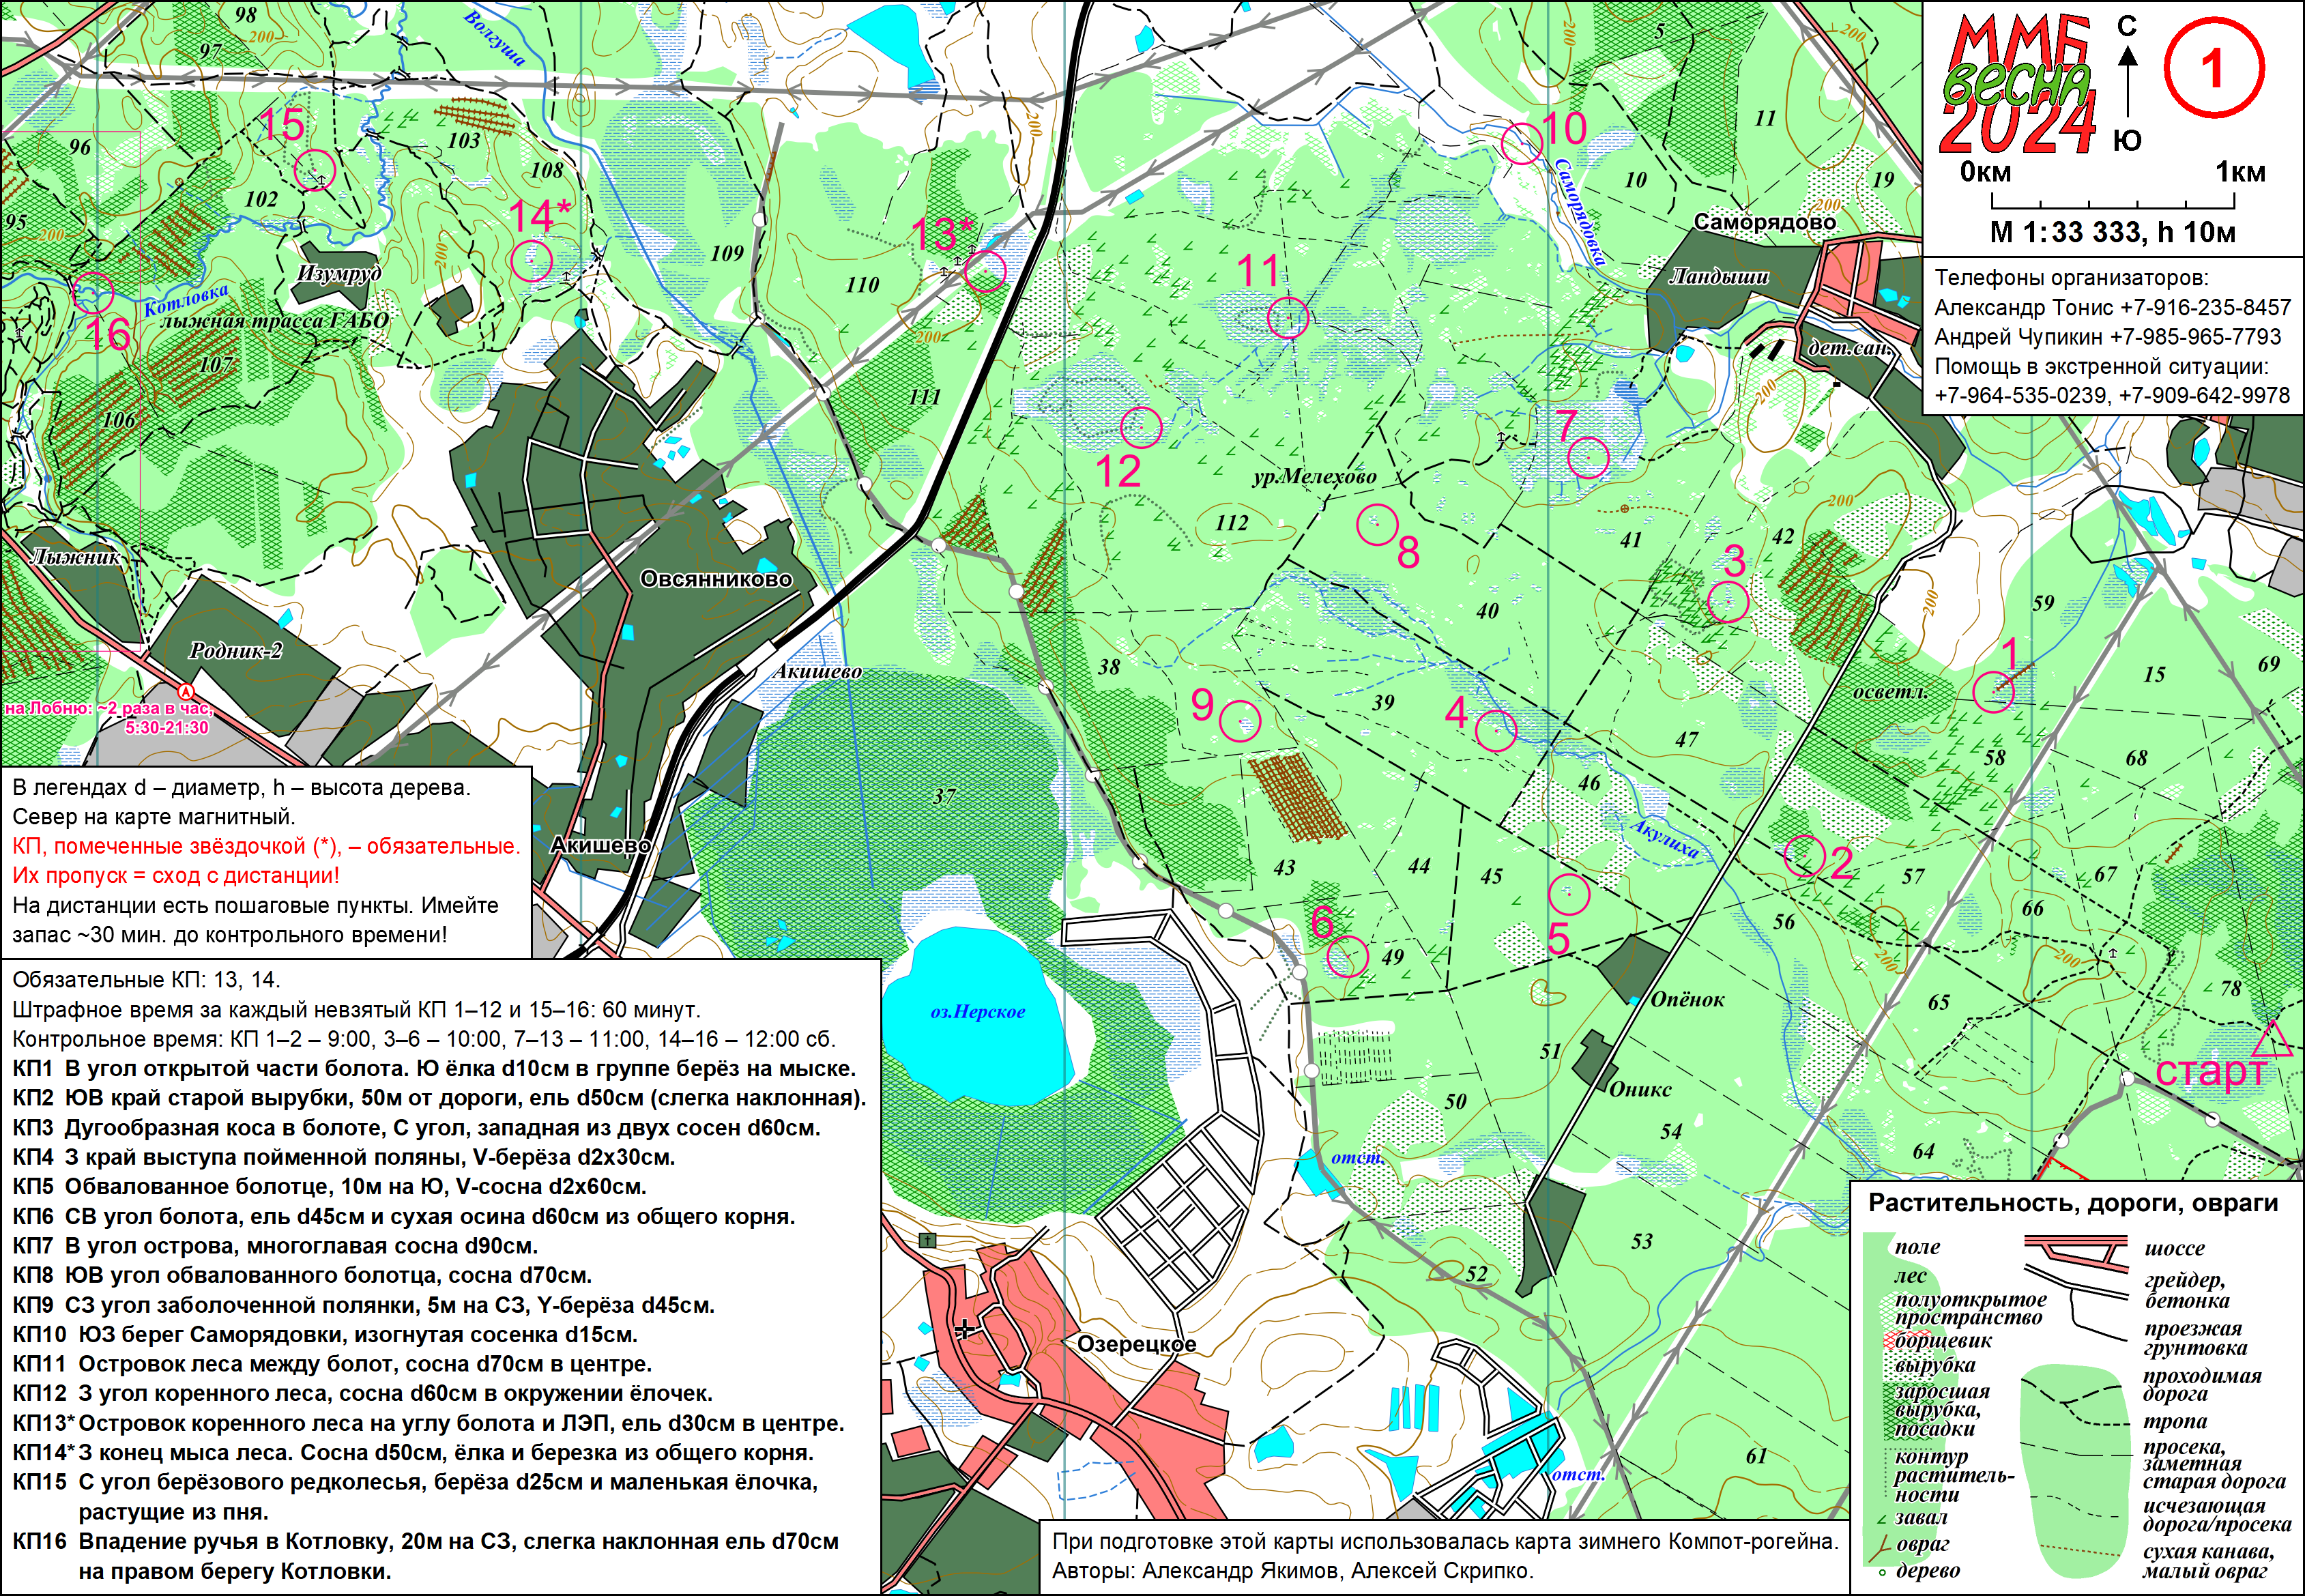This screenshot has width=2305, height=1596.
Task: Click checkpoint circle number 15
Action: 316,169
